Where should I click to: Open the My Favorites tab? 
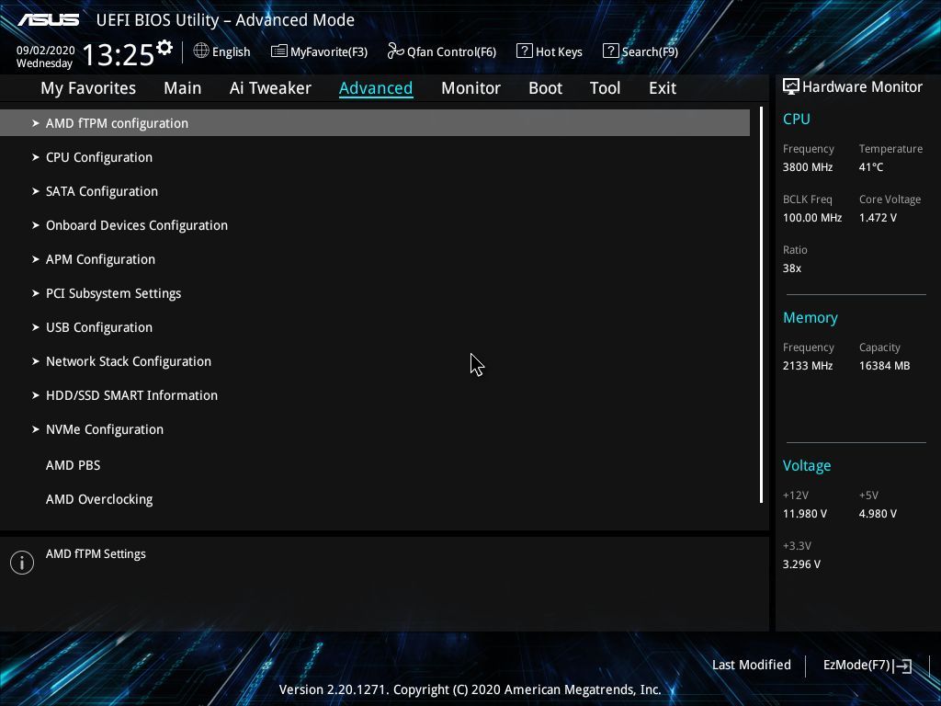tap(88, 88)
